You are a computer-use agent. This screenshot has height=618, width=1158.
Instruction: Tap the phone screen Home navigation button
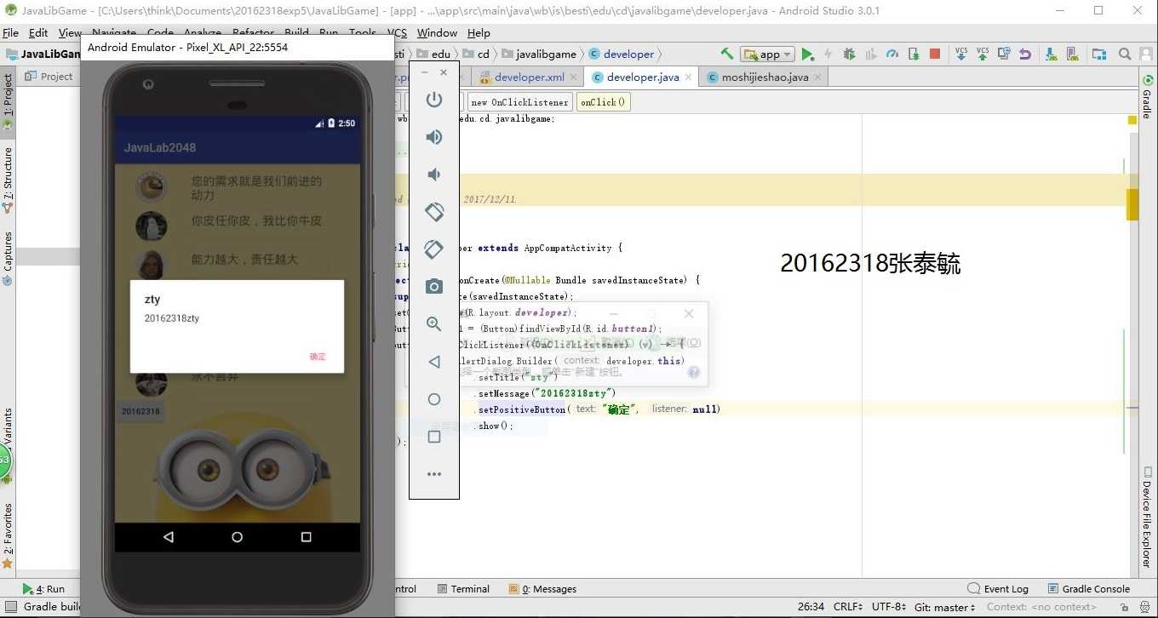tap(237, 537)
